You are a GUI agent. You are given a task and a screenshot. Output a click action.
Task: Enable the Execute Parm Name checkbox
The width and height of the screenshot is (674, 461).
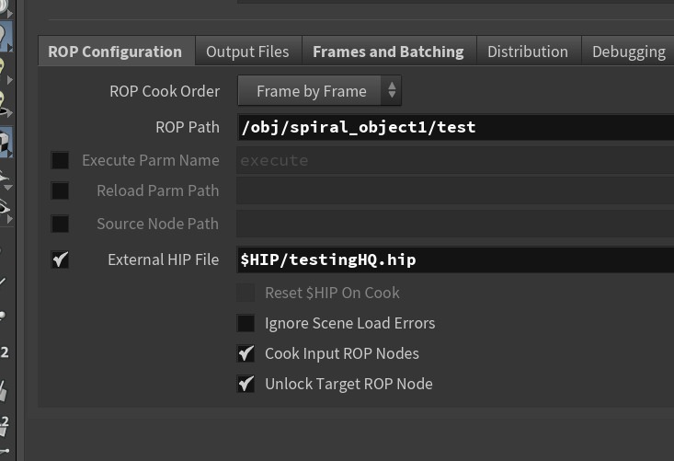pos(60,160)
